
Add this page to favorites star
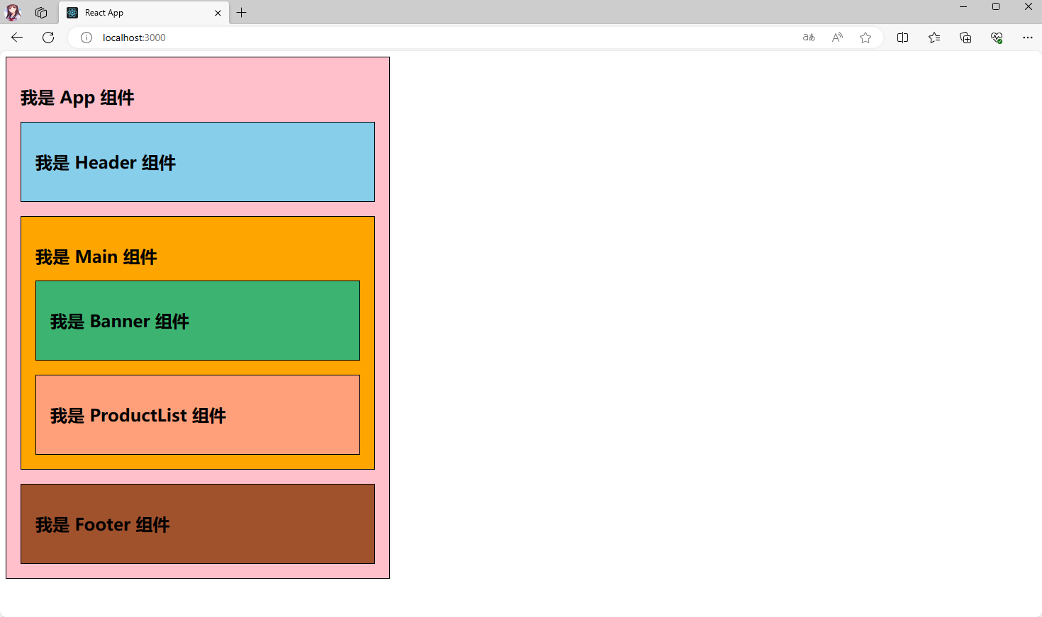coord(865,38)
